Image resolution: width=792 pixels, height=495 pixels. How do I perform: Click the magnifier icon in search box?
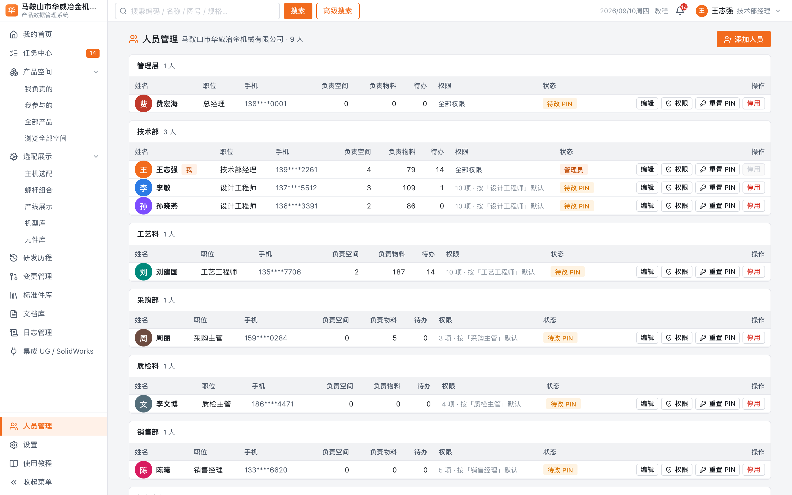click(x=123, y=11)
